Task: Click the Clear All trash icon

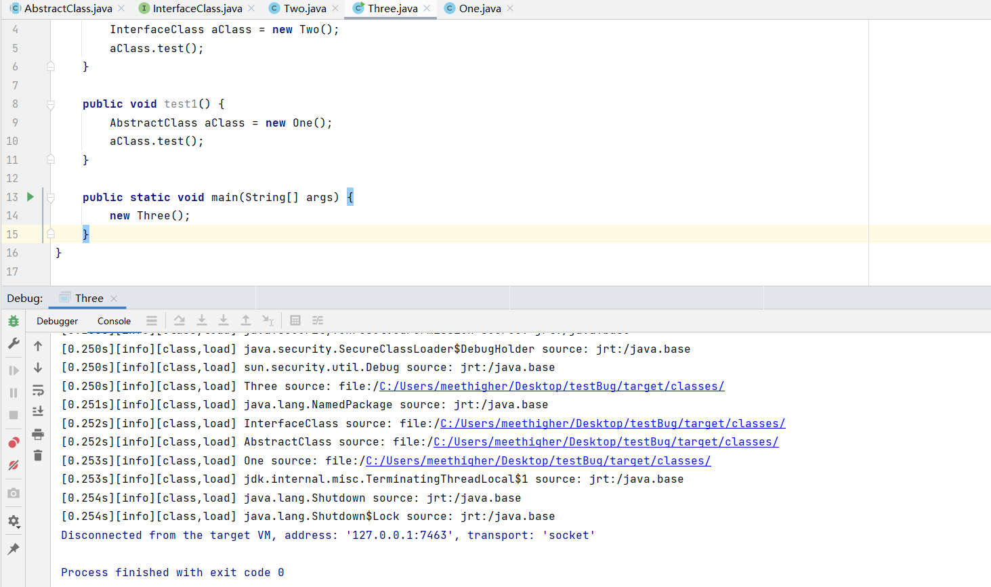Action: (x=38, y=456)
